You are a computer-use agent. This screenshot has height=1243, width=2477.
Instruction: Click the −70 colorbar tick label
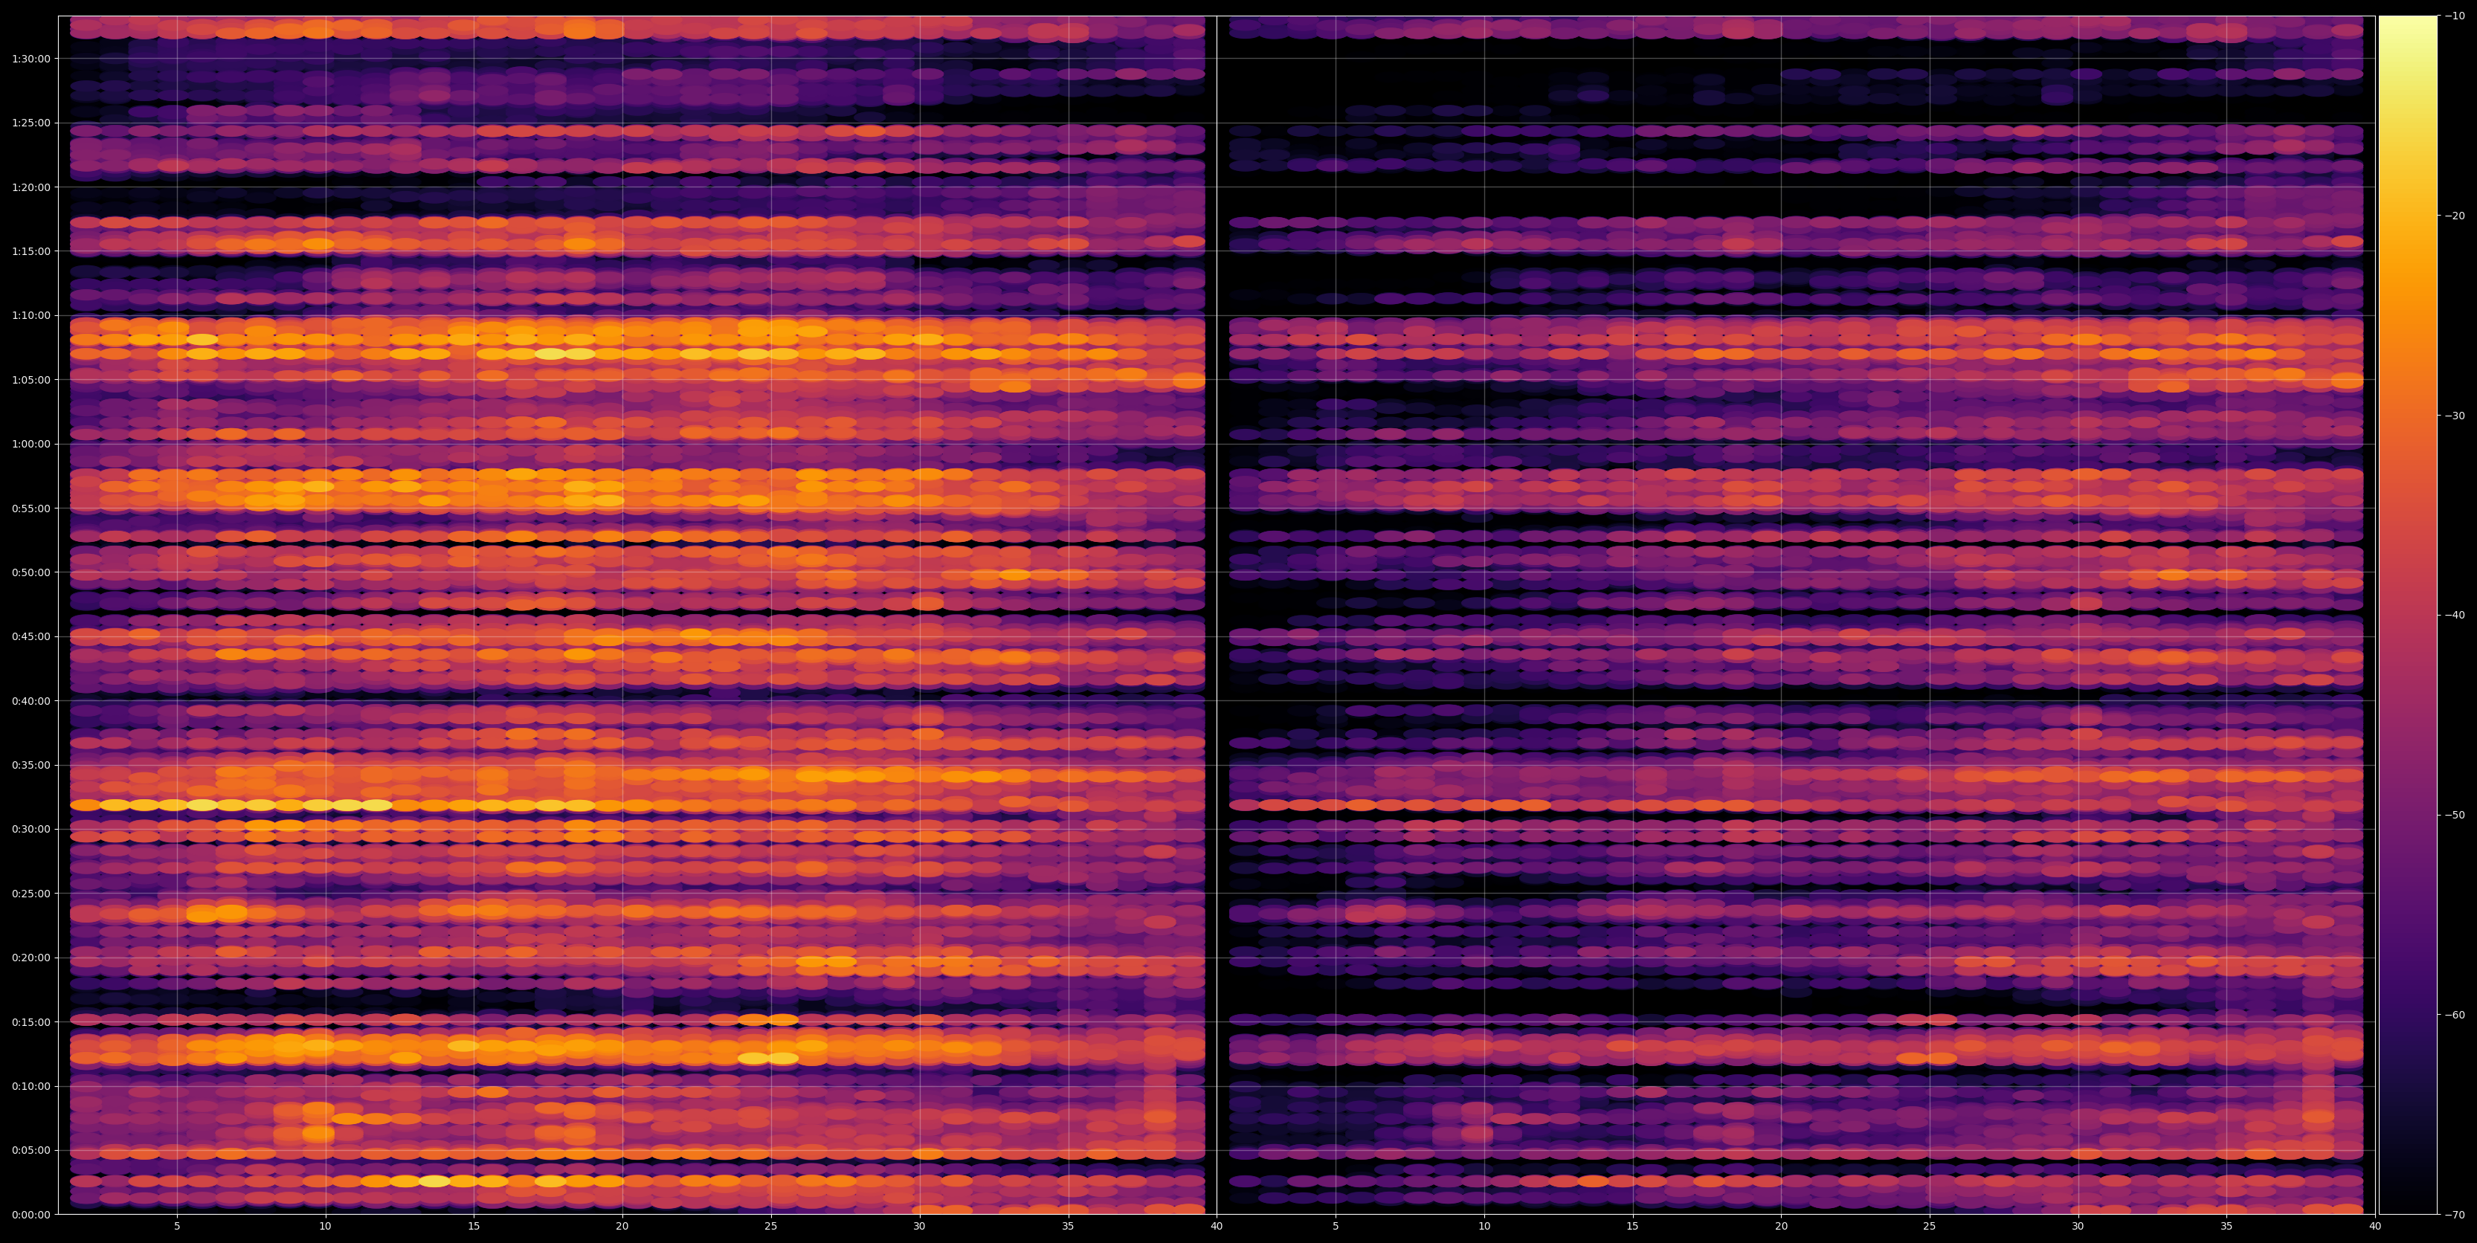click(x=2456, y=1214)
